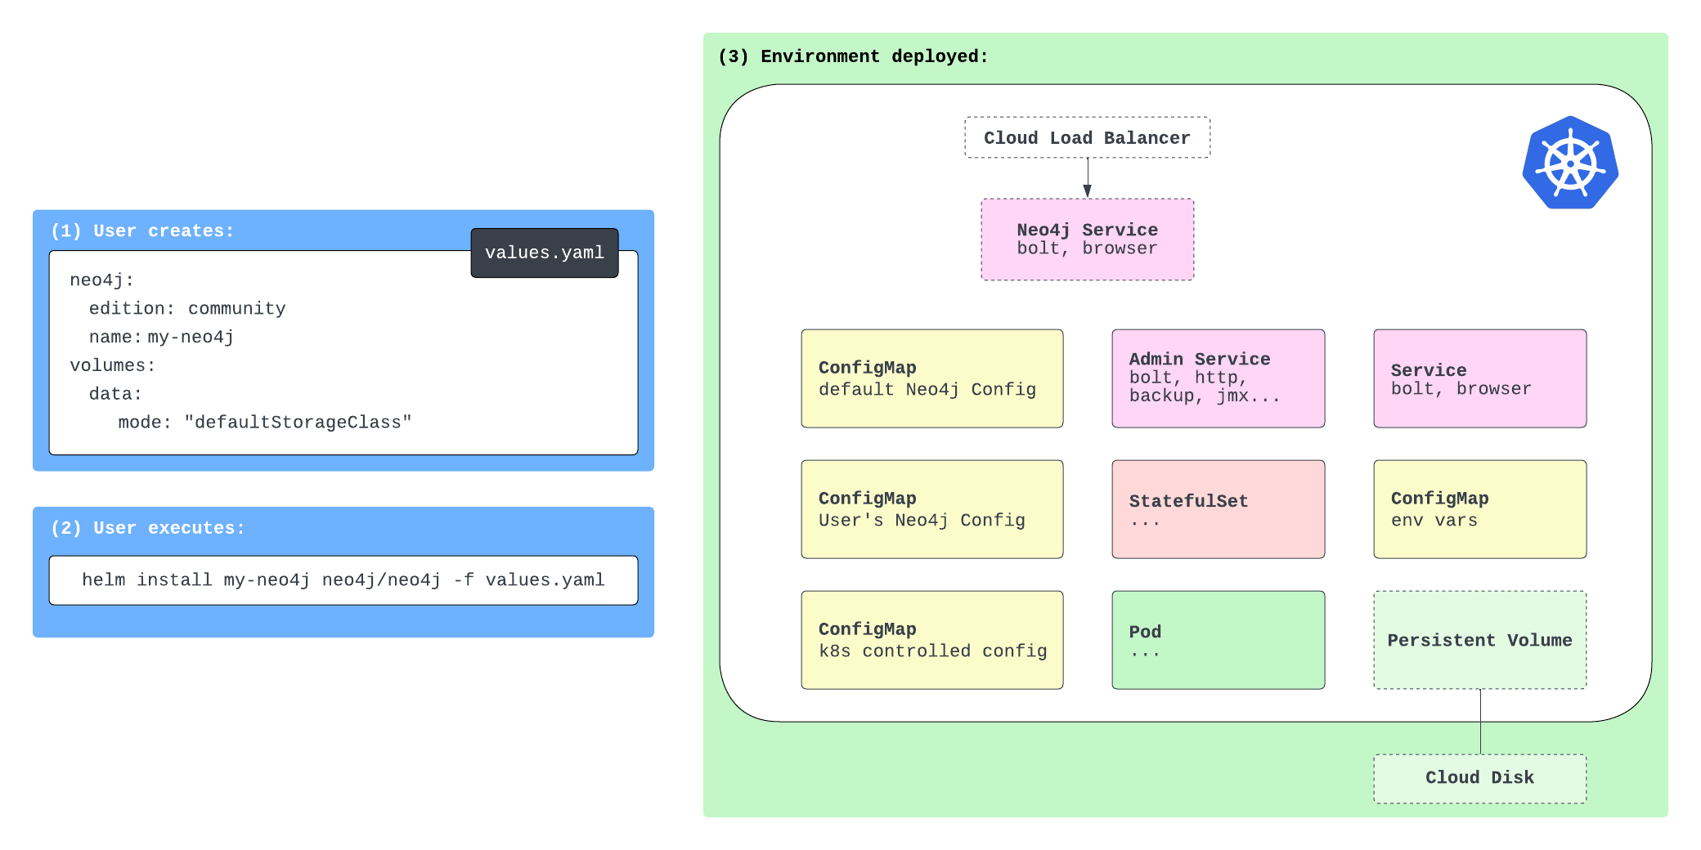Select the Cloud Load Balancer box
Image resolution: width=1701 pixels, height=850 pixels.
pos(1087,137)
